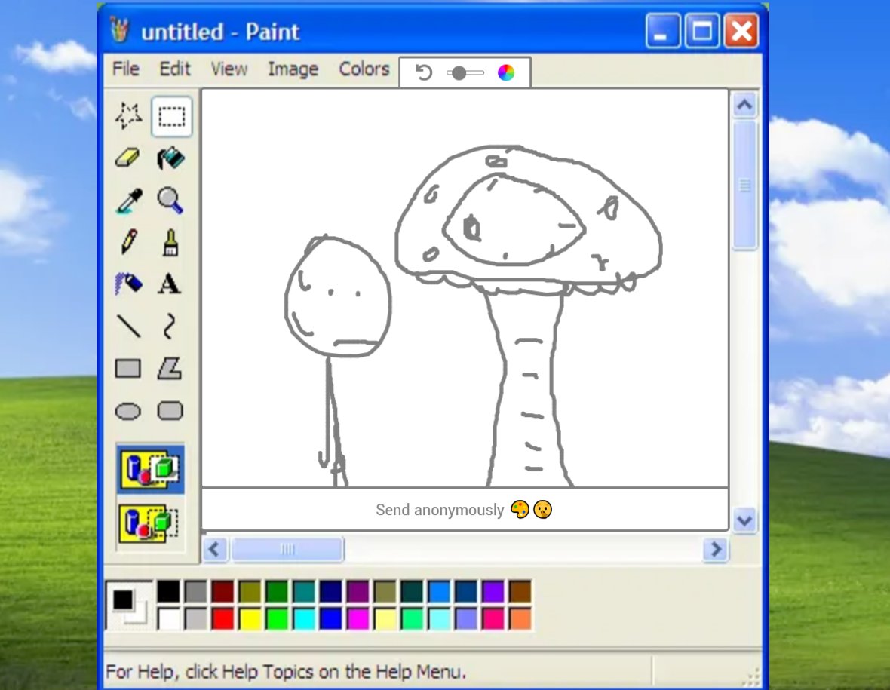Click the status bar resize grip
The width and height of the screenshot is (890, 690).
(x=752, y=676)
